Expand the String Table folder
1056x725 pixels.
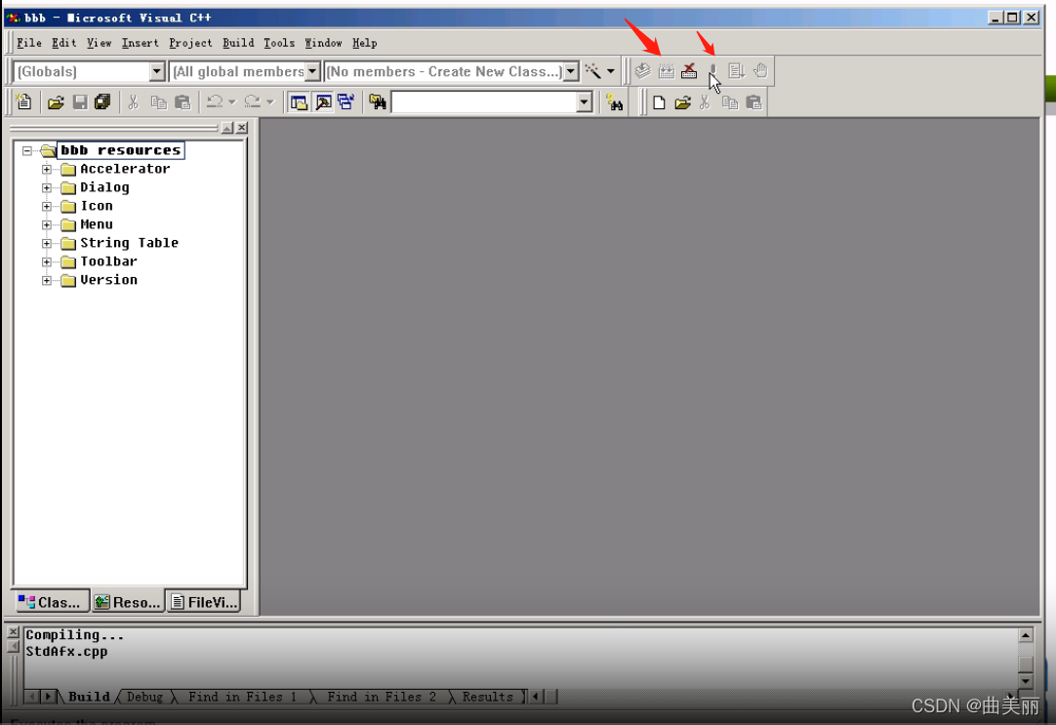coord(47,243)
